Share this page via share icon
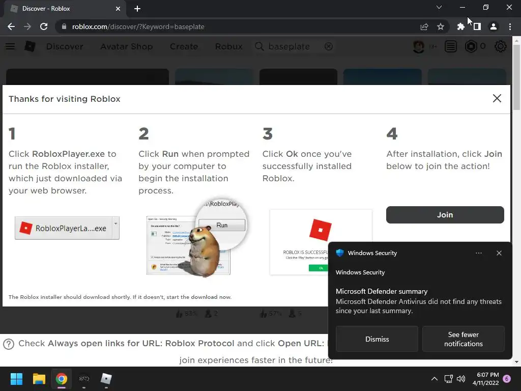Image resolution: width=521 pixels, height=391 pixels. (424, 26)
